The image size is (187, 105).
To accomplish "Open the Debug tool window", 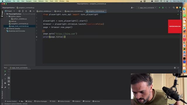I will pyautogui.click(x=29, y=101).
